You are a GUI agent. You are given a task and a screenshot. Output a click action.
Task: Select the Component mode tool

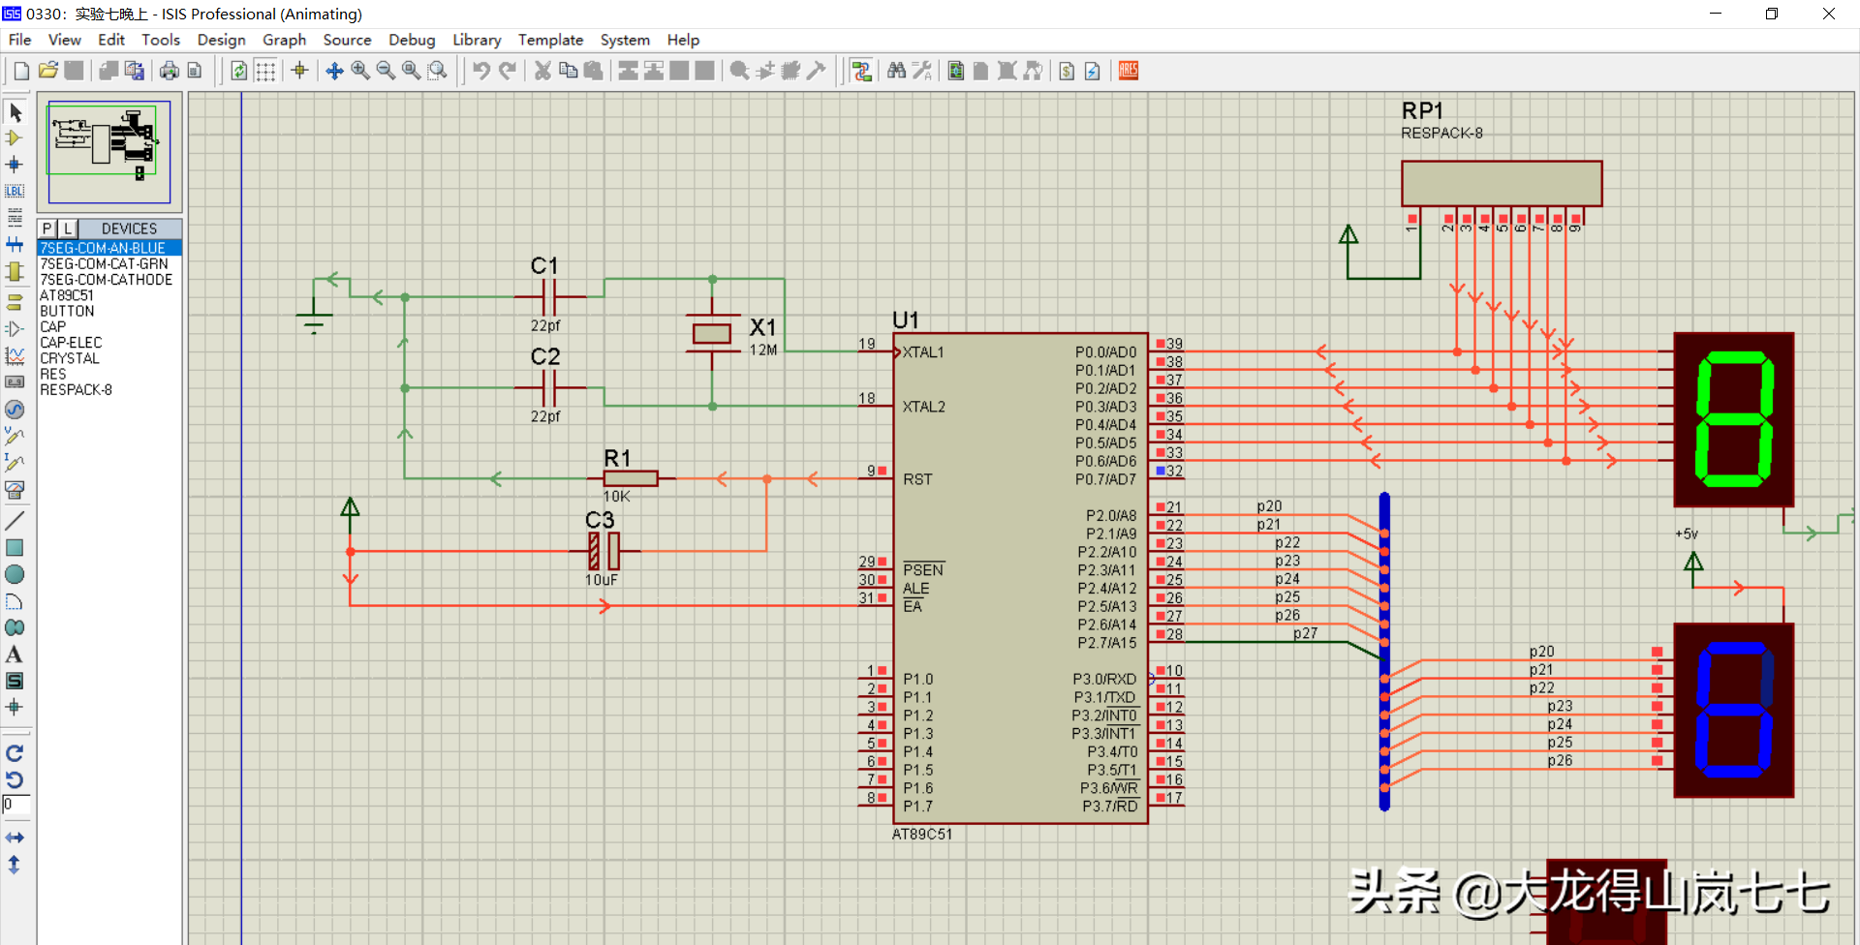(15, 138)
